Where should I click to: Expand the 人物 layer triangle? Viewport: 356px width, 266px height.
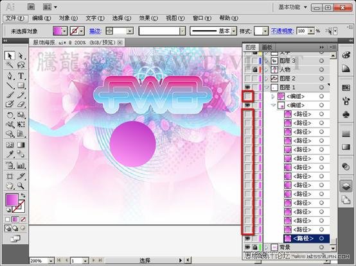point(266,70)
